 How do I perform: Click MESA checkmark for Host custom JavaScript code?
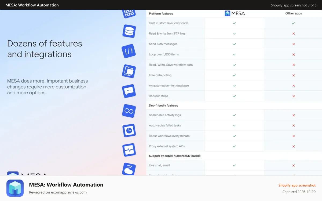(x=235, y=23)
